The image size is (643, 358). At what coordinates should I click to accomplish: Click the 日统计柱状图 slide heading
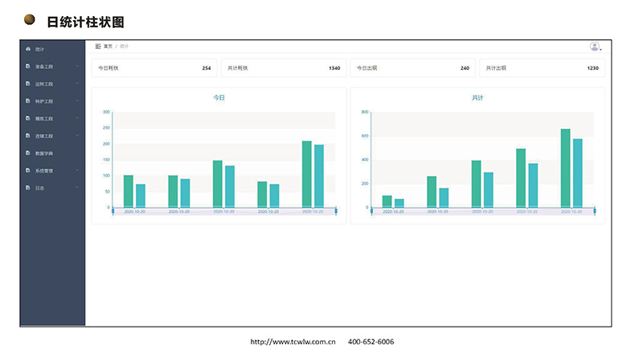[x=85, y=22]
